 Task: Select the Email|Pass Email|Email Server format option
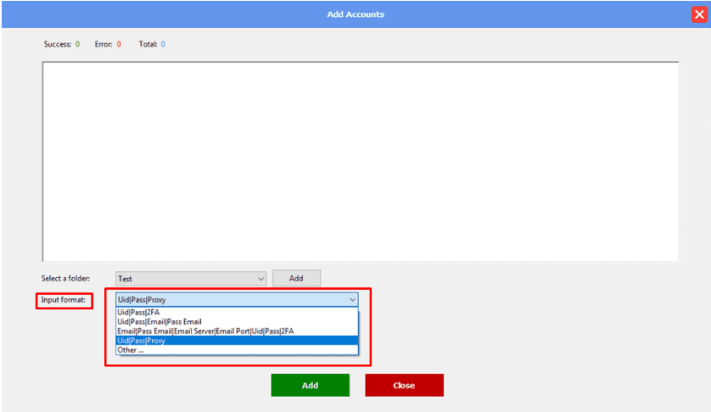coord(238,331)
